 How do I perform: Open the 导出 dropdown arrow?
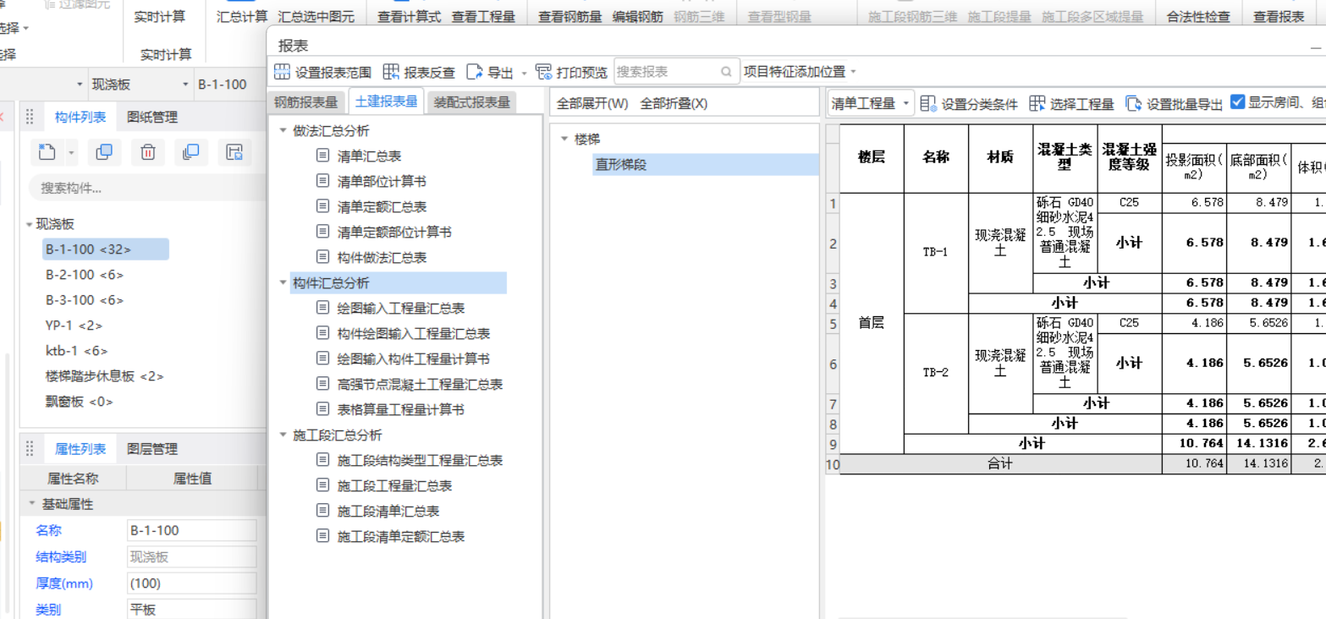point(524,74)
